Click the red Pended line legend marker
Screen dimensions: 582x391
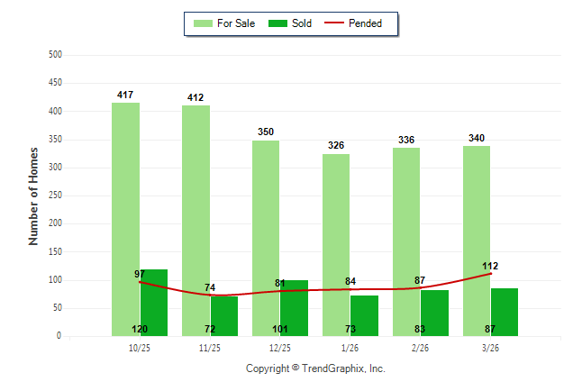336,23
